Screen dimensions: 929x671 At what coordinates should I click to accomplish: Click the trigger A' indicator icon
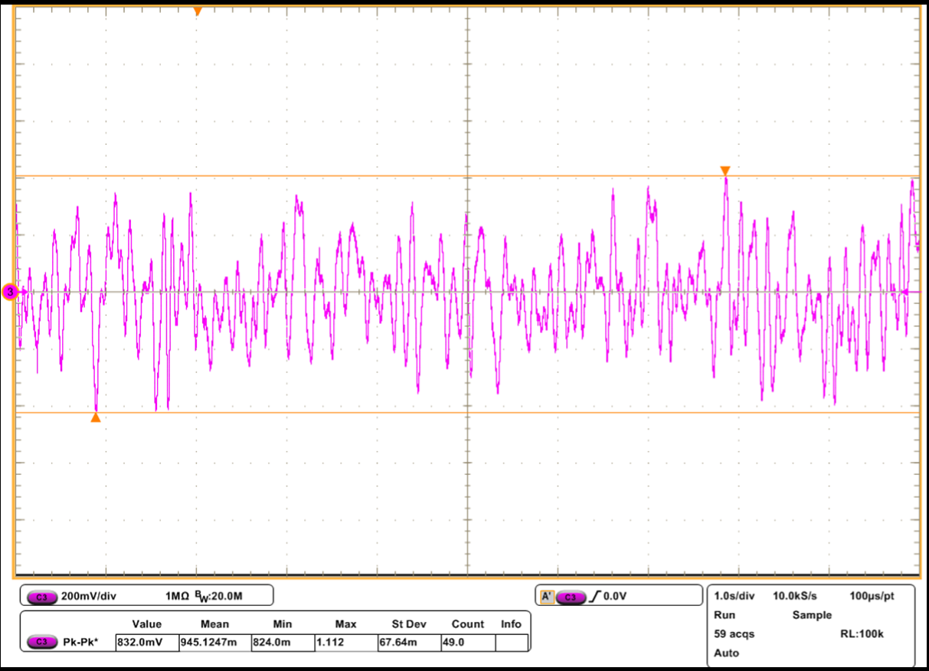coord(547,597)
